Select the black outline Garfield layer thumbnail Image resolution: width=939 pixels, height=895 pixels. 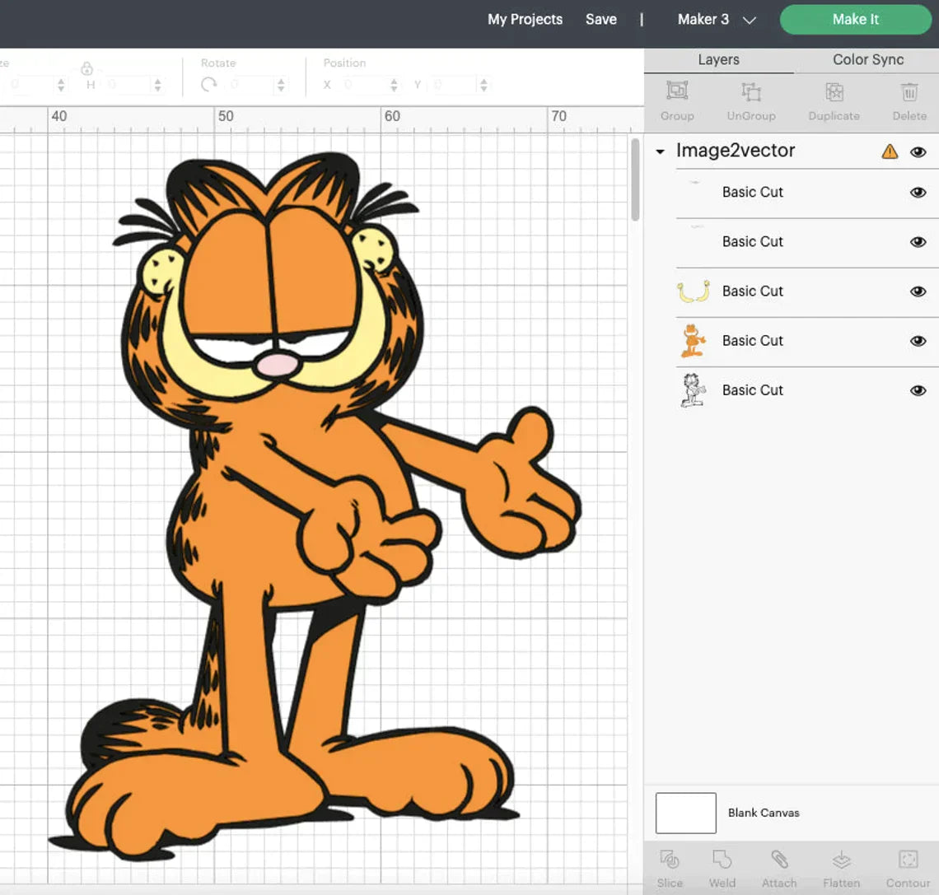pyautogui.click(x=693, y=390)
